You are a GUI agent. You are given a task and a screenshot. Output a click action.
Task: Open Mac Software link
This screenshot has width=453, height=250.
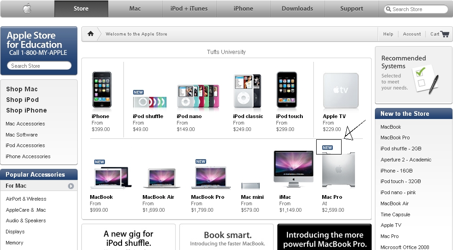22,135
